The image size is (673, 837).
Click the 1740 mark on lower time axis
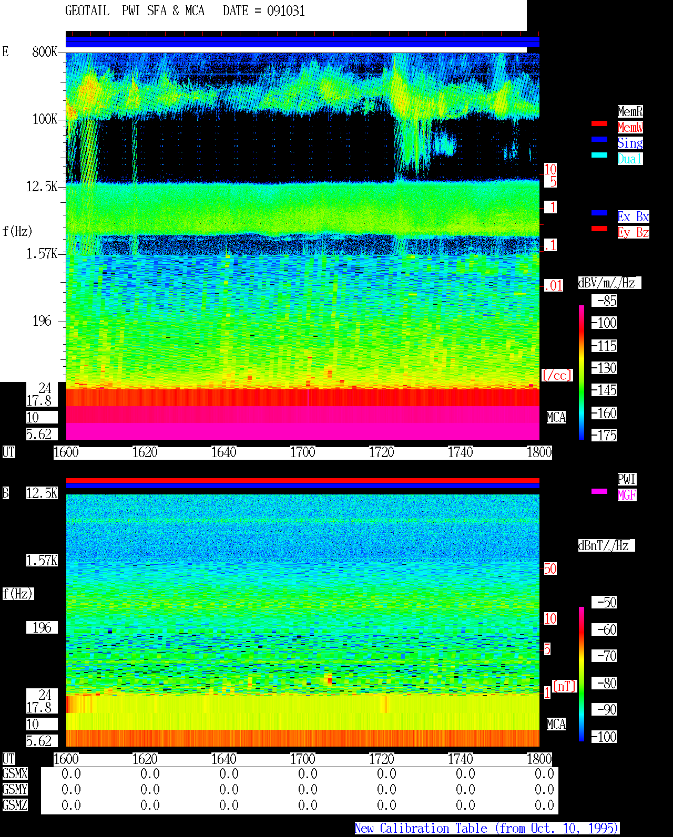[x=461, y=759]
